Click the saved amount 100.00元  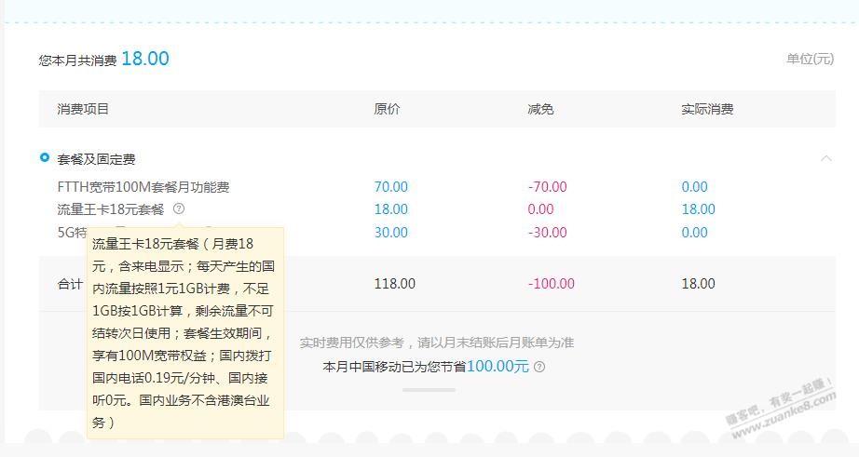click(498, 367)
